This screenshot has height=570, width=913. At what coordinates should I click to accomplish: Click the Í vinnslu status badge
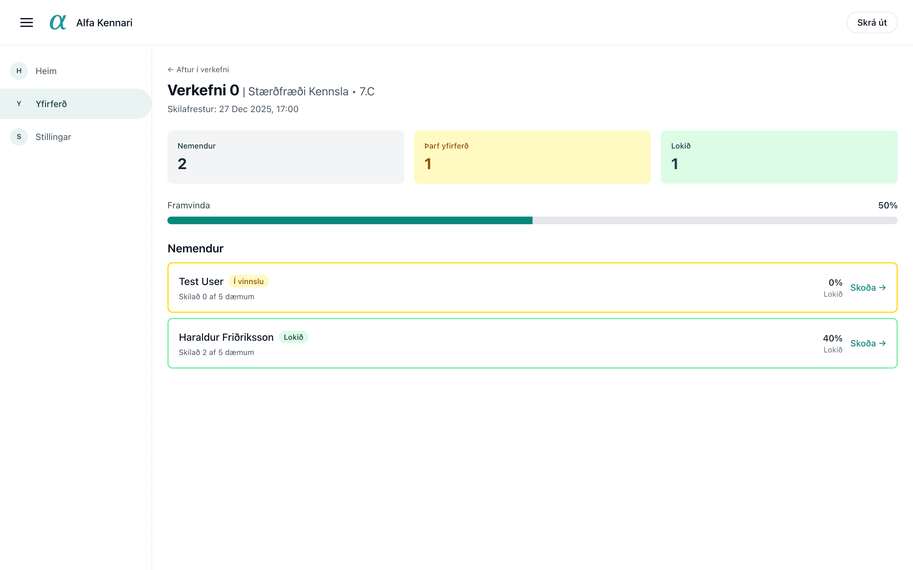248,281
